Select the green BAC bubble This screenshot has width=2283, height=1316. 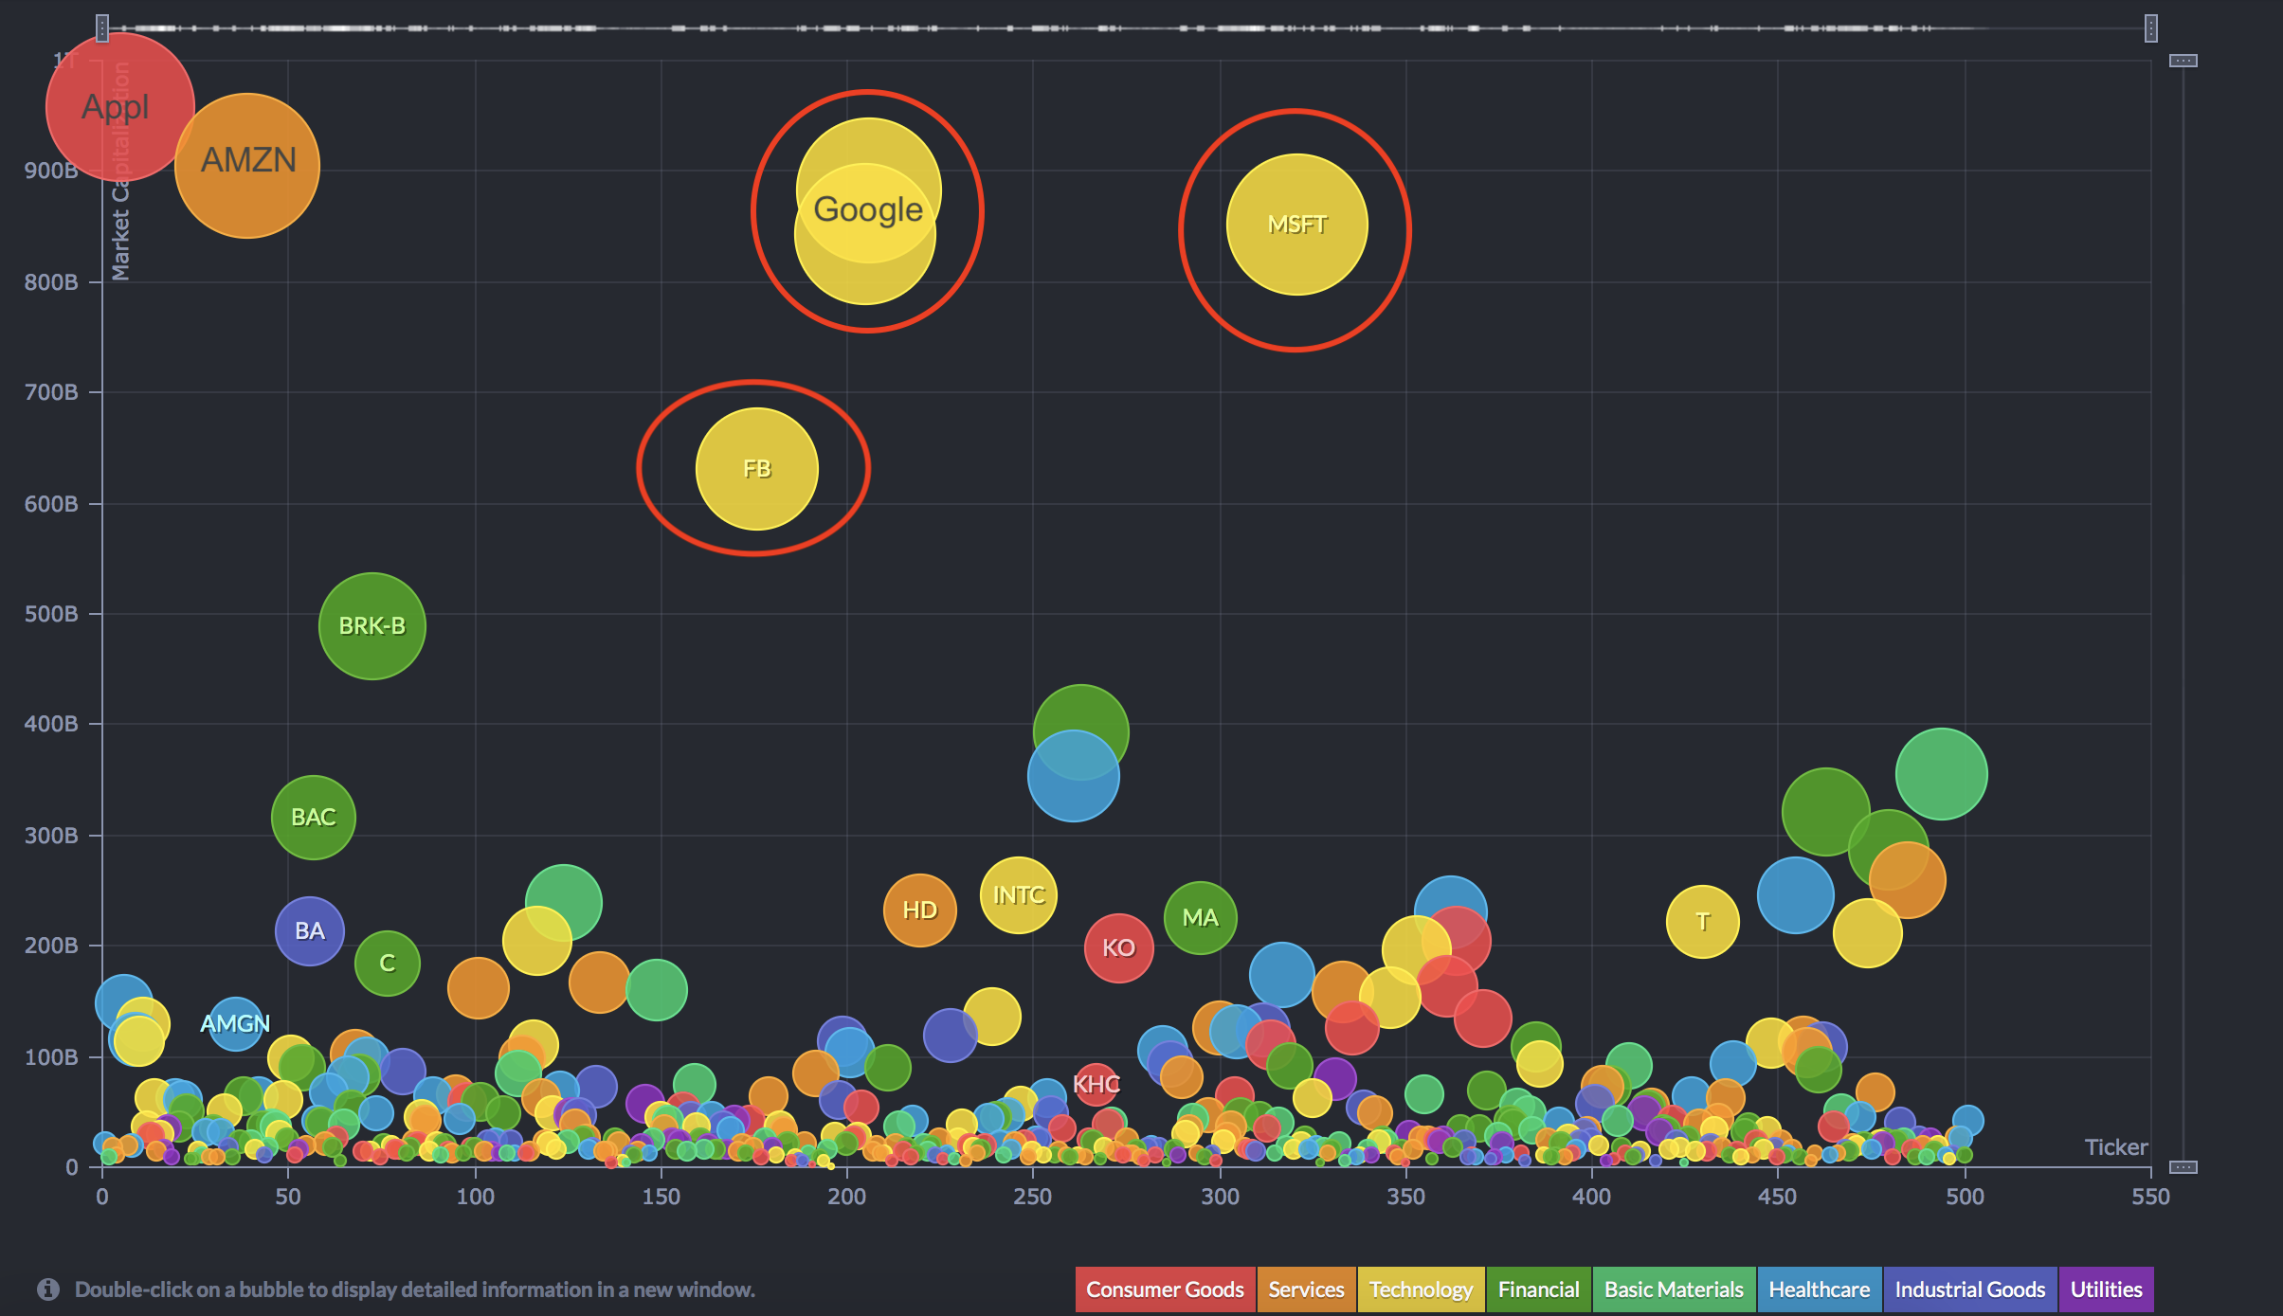pos(314,818)
